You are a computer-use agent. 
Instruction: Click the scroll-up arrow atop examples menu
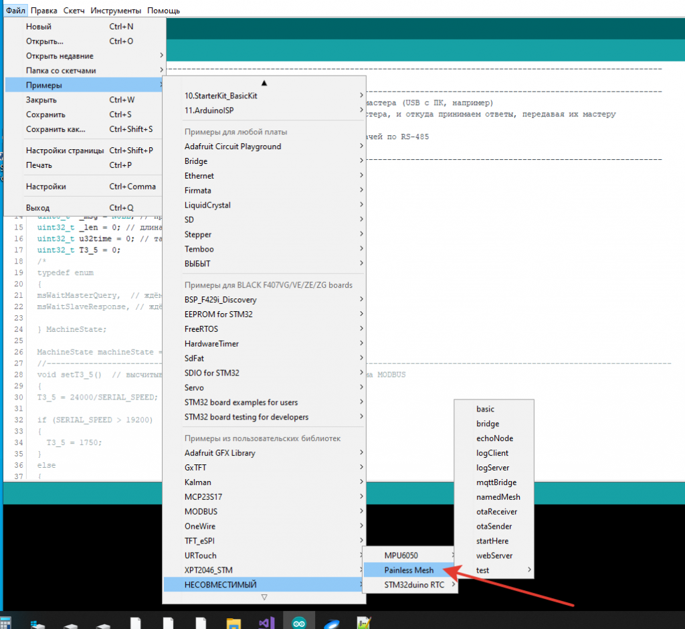click(x=264, y=82)
